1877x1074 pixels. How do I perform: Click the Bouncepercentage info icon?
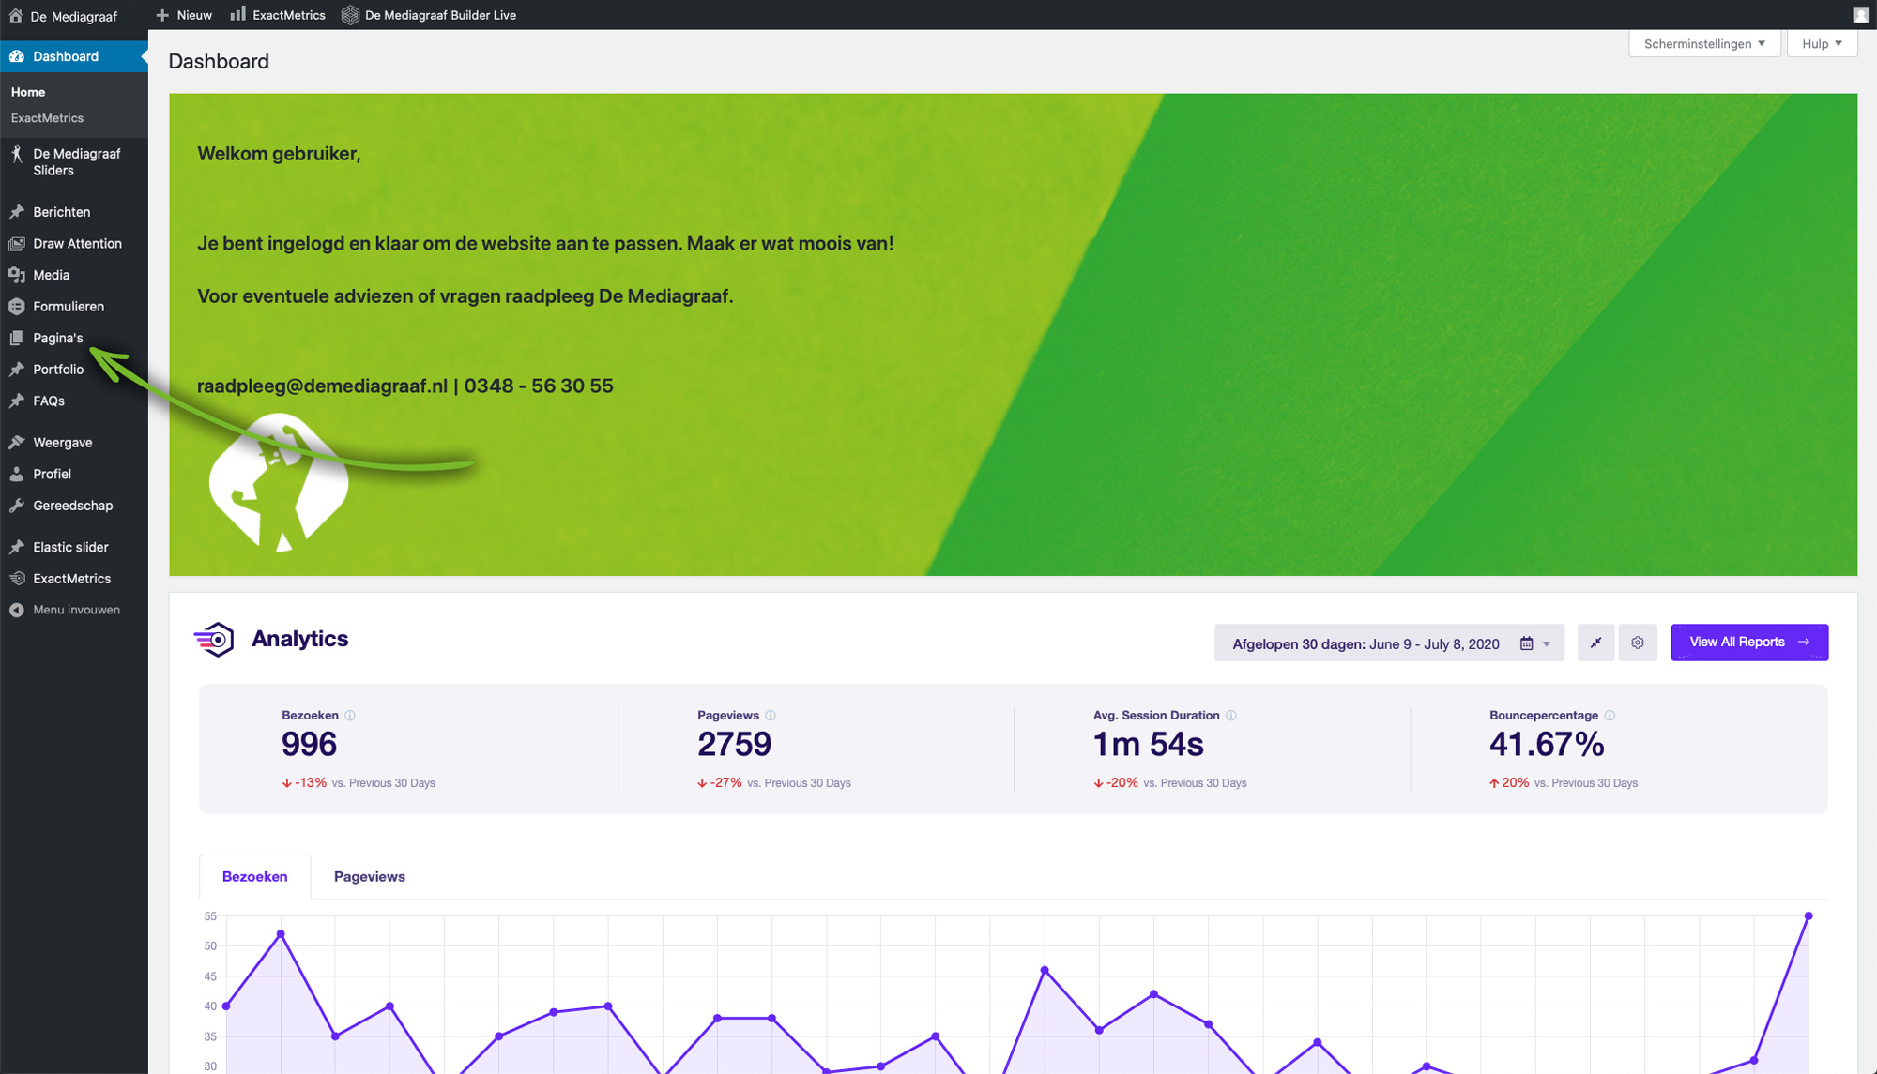click(x=1610, y=716)
